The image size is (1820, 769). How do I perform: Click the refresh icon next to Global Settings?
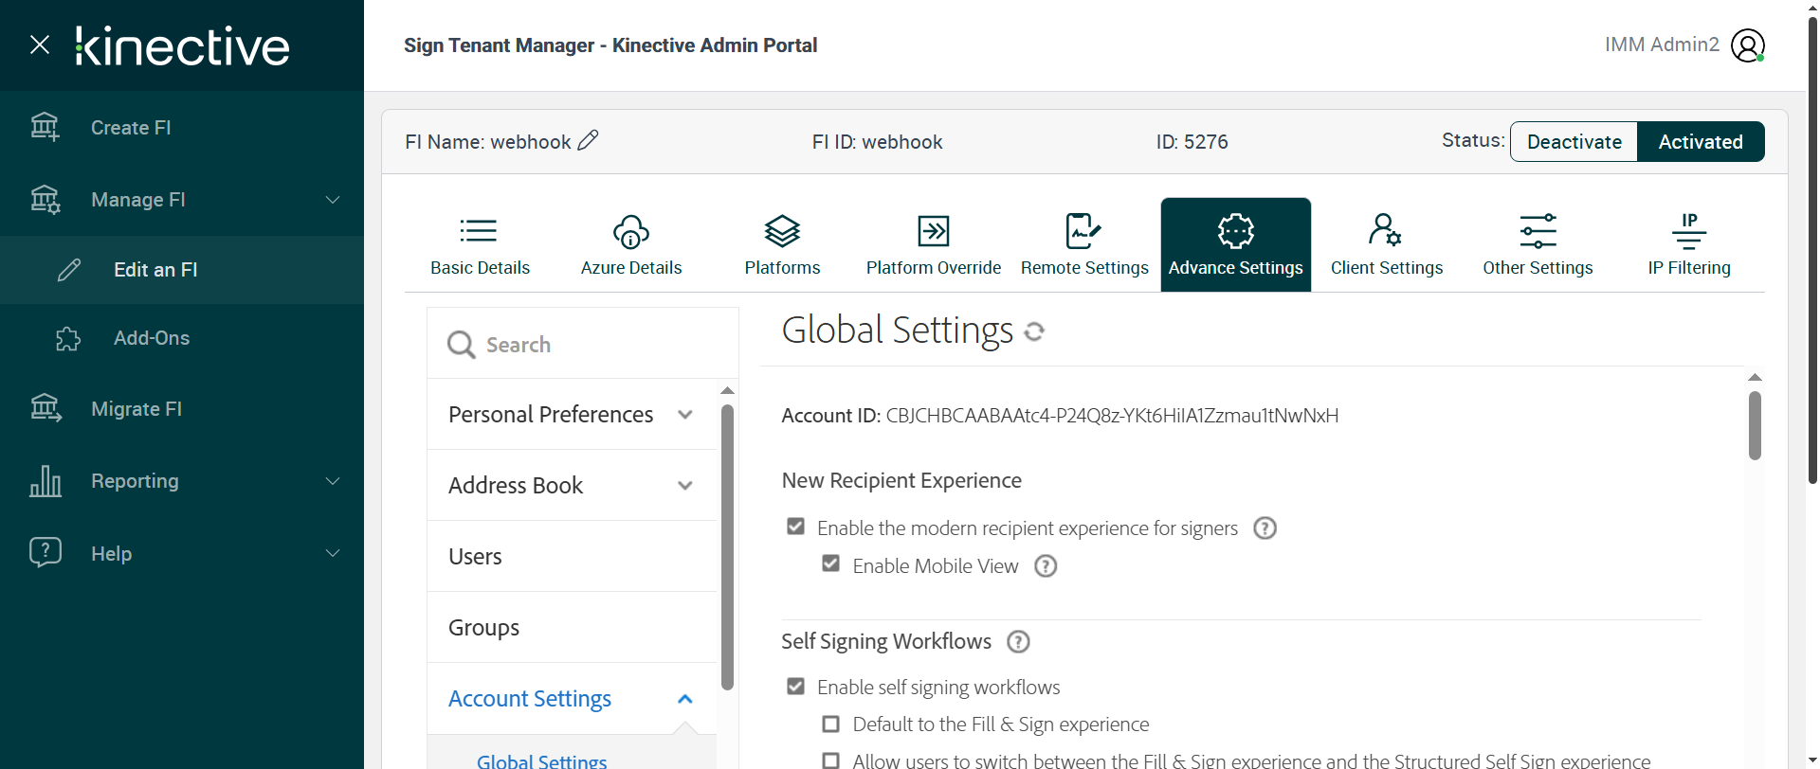click(x=1034, y=331)
